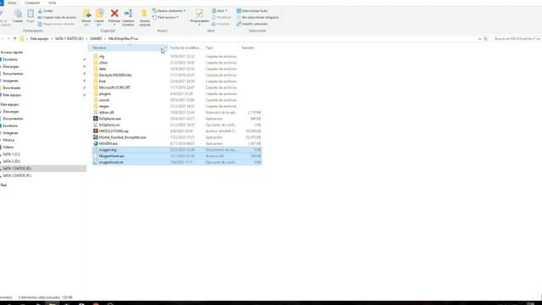Screen dimensions: 542x305
Task: Select SATA 2 DATOS (F:) in the sidebar
Action: [17, 175]
